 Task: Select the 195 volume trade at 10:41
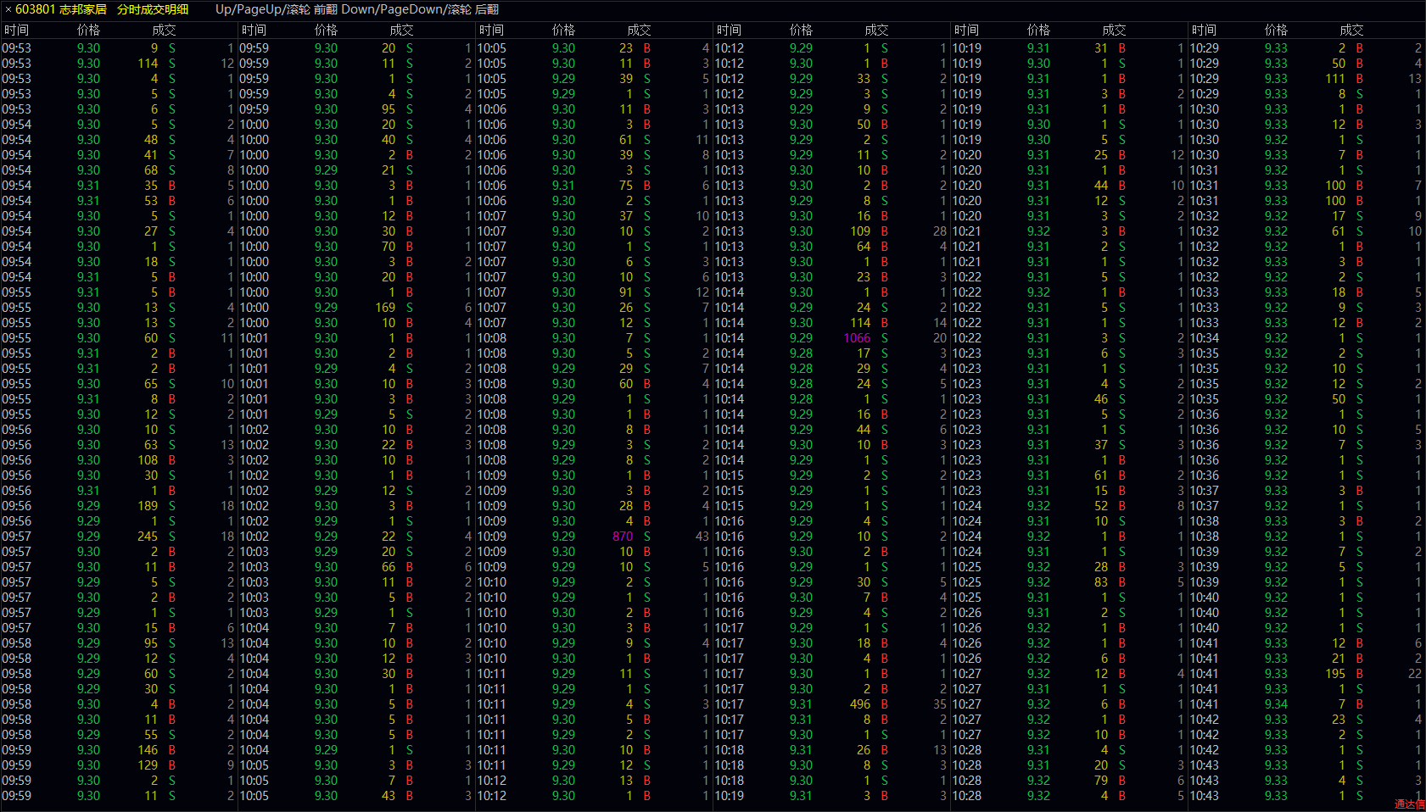[1334, 674]
